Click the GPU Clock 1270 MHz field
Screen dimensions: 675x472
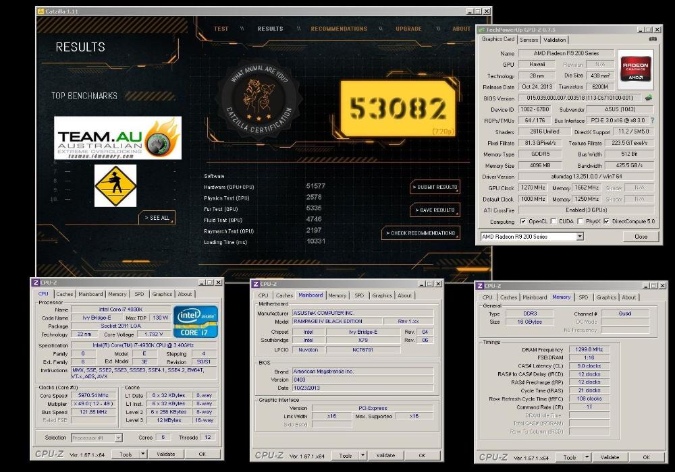coord(533,188)
